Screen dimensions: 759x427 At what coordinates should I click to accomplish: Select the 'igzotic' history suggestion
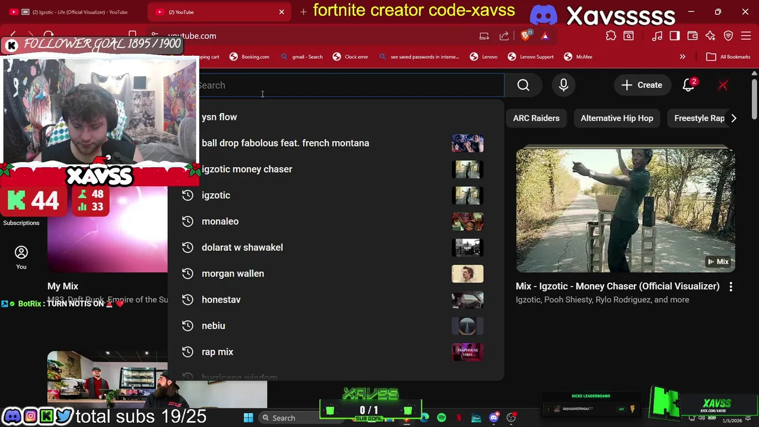216,195
